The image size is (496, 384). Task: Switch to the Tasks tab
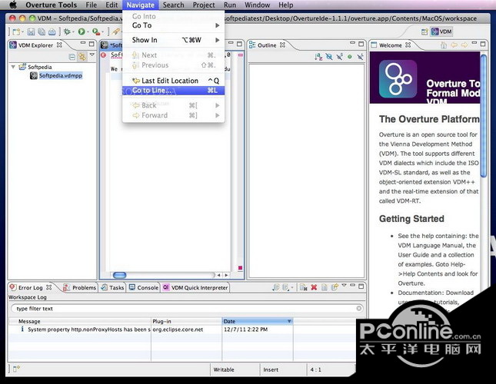pos(112,288)
